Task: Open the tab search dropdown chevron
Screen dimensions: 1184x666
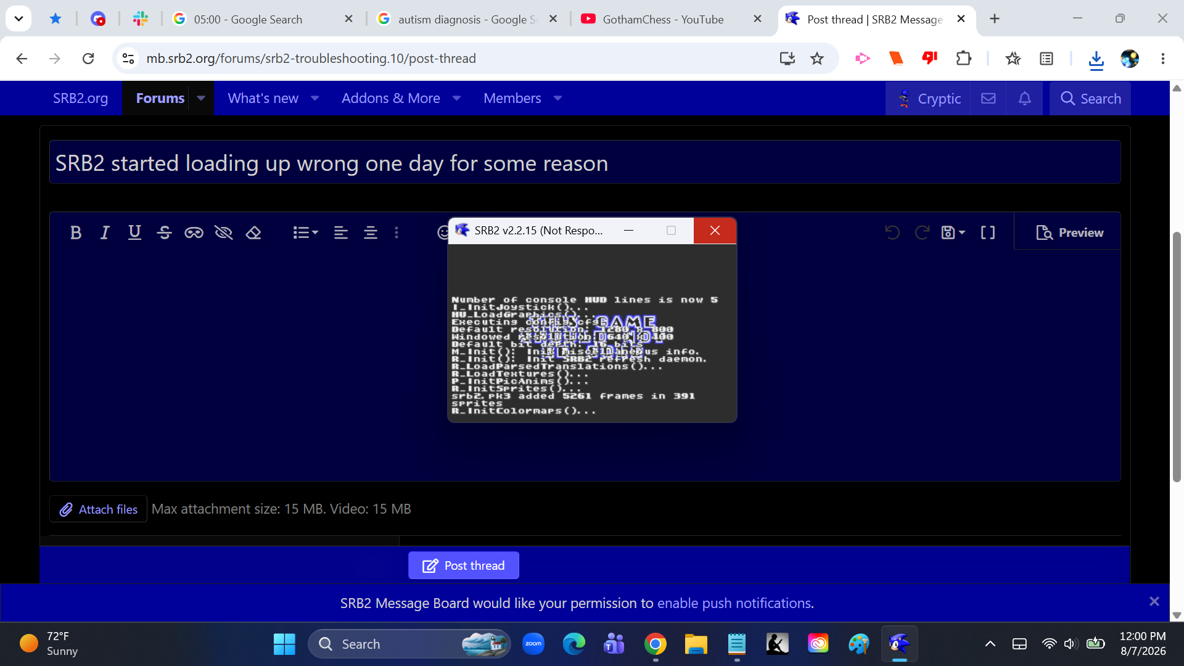Action: (18, 19)
